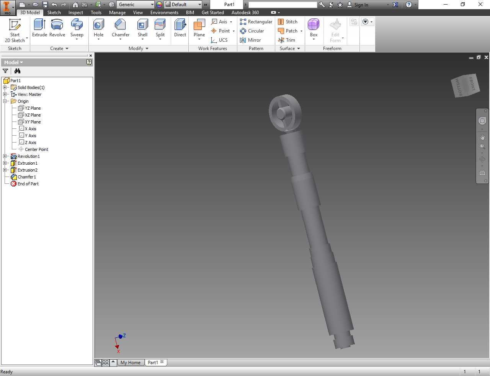Open the Pan hand tool in navigation bar
490x376 pixels.
pos(482,137)
